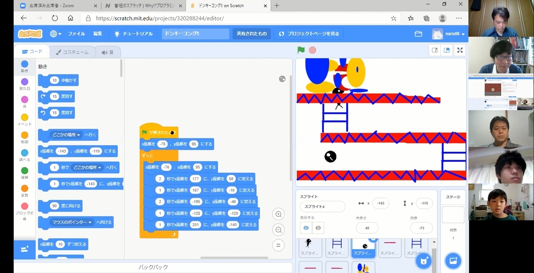Click the block palette vertical scrollbar

coord(121,68)
